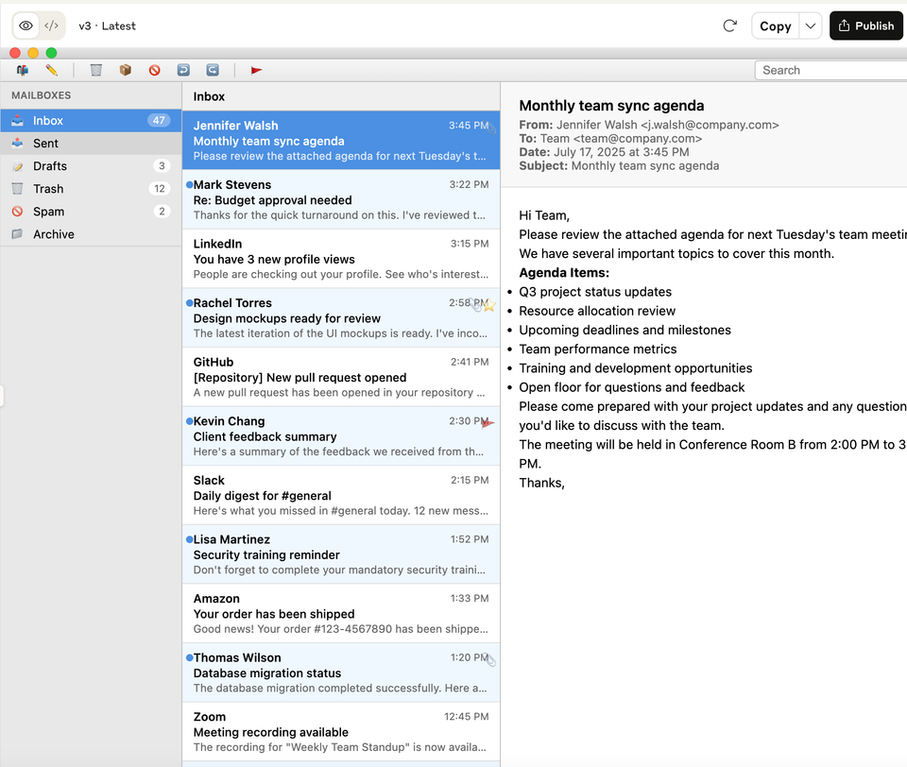
Task: Click the archive box icon
Action: [124, 70]
